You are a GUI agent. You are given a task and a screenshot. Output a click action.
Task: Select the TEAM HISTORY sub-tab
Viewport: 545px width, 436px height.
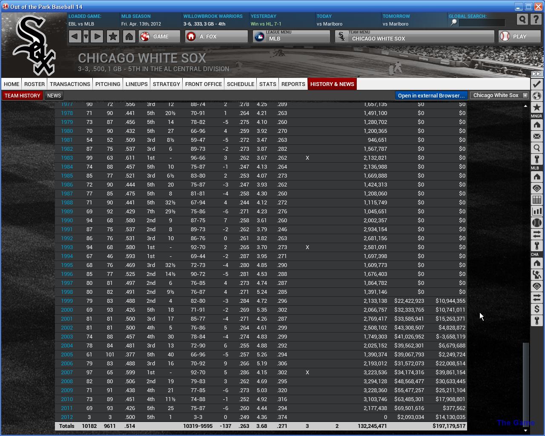coord(22,95)
